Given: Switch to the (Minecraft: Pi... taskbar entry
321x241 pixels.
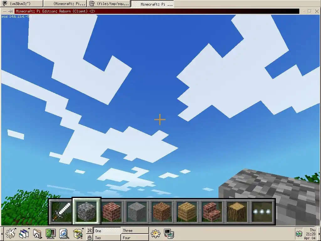Looking at the screenshot, I should [x=65, y=3].
